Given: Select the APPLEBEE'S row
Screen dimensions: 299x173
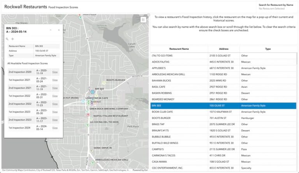Looking at the screenshot, I should coord(223,68).
